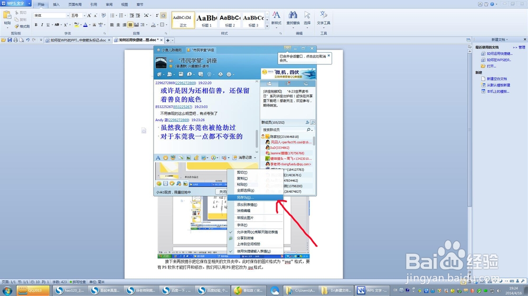Toggle bold formatting
The width and height of the screenshot is (528, 296).
click(36, 25)
